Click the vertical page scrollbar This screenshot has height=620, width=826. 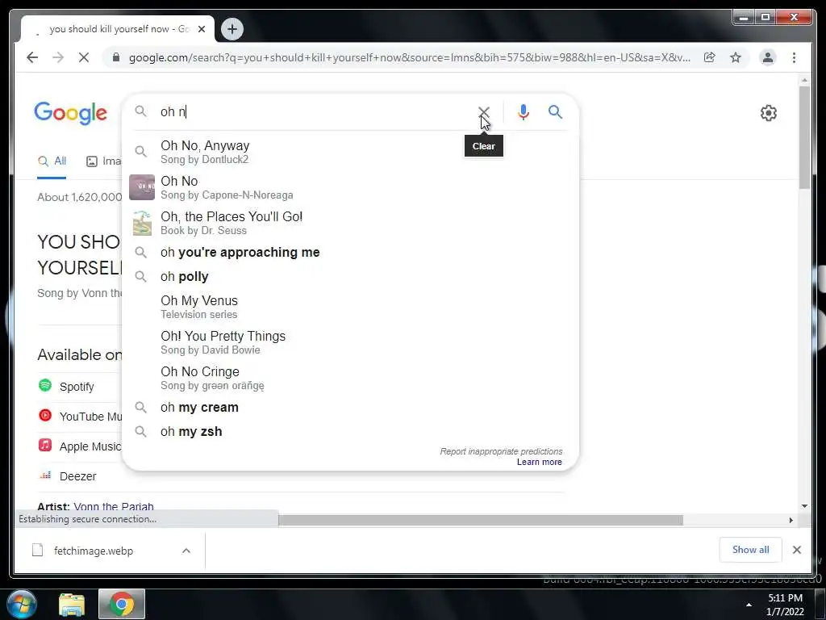pyautogui.click(x=804, y=137)
